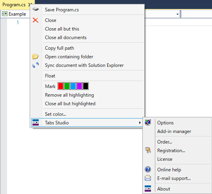Open Registration... entry

(177, 151)
